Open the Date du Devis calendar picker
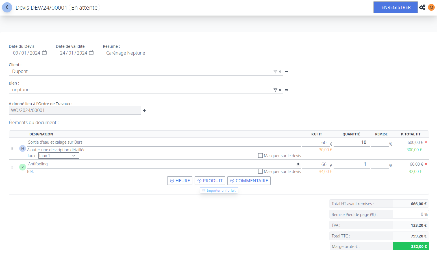 (x=44, y=53)
